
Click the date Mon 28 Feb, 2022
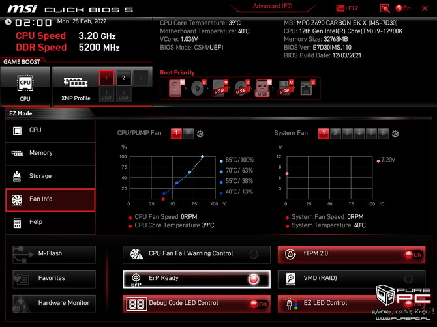tap(82, 21)
